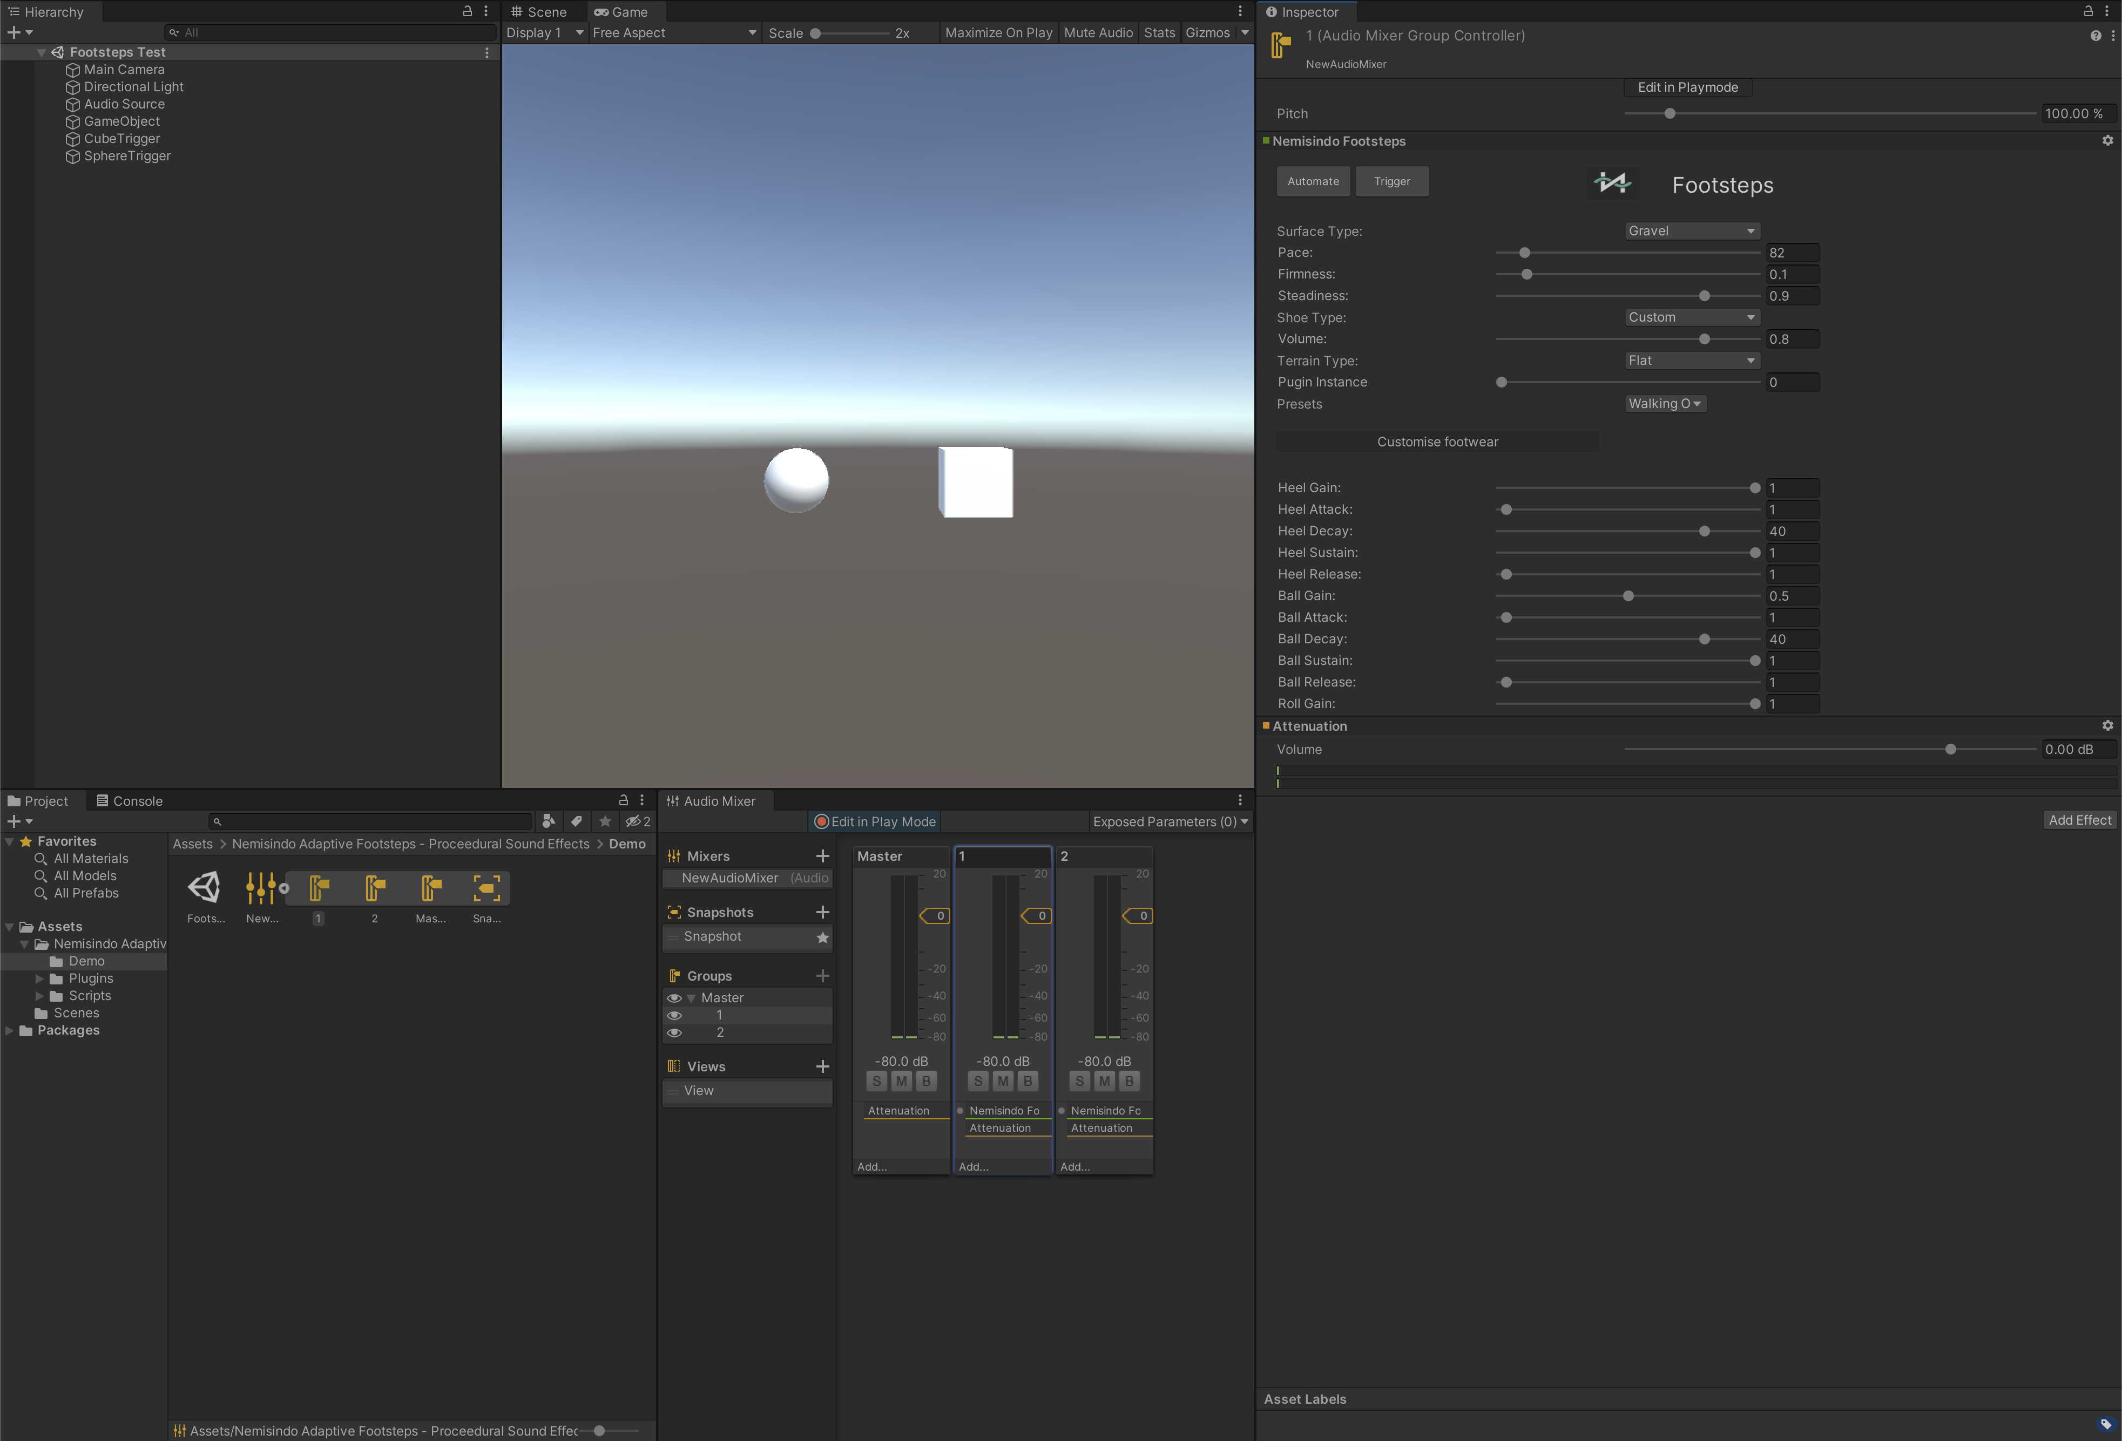Viewport: 2122px width, 1441px height.
Task: Select the NewAudioMixer asset icon in Project
Action: pos(261,887)
